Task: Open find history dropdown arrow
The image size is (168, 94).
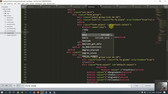Action: pyautogui.click(x=129, y=86)
